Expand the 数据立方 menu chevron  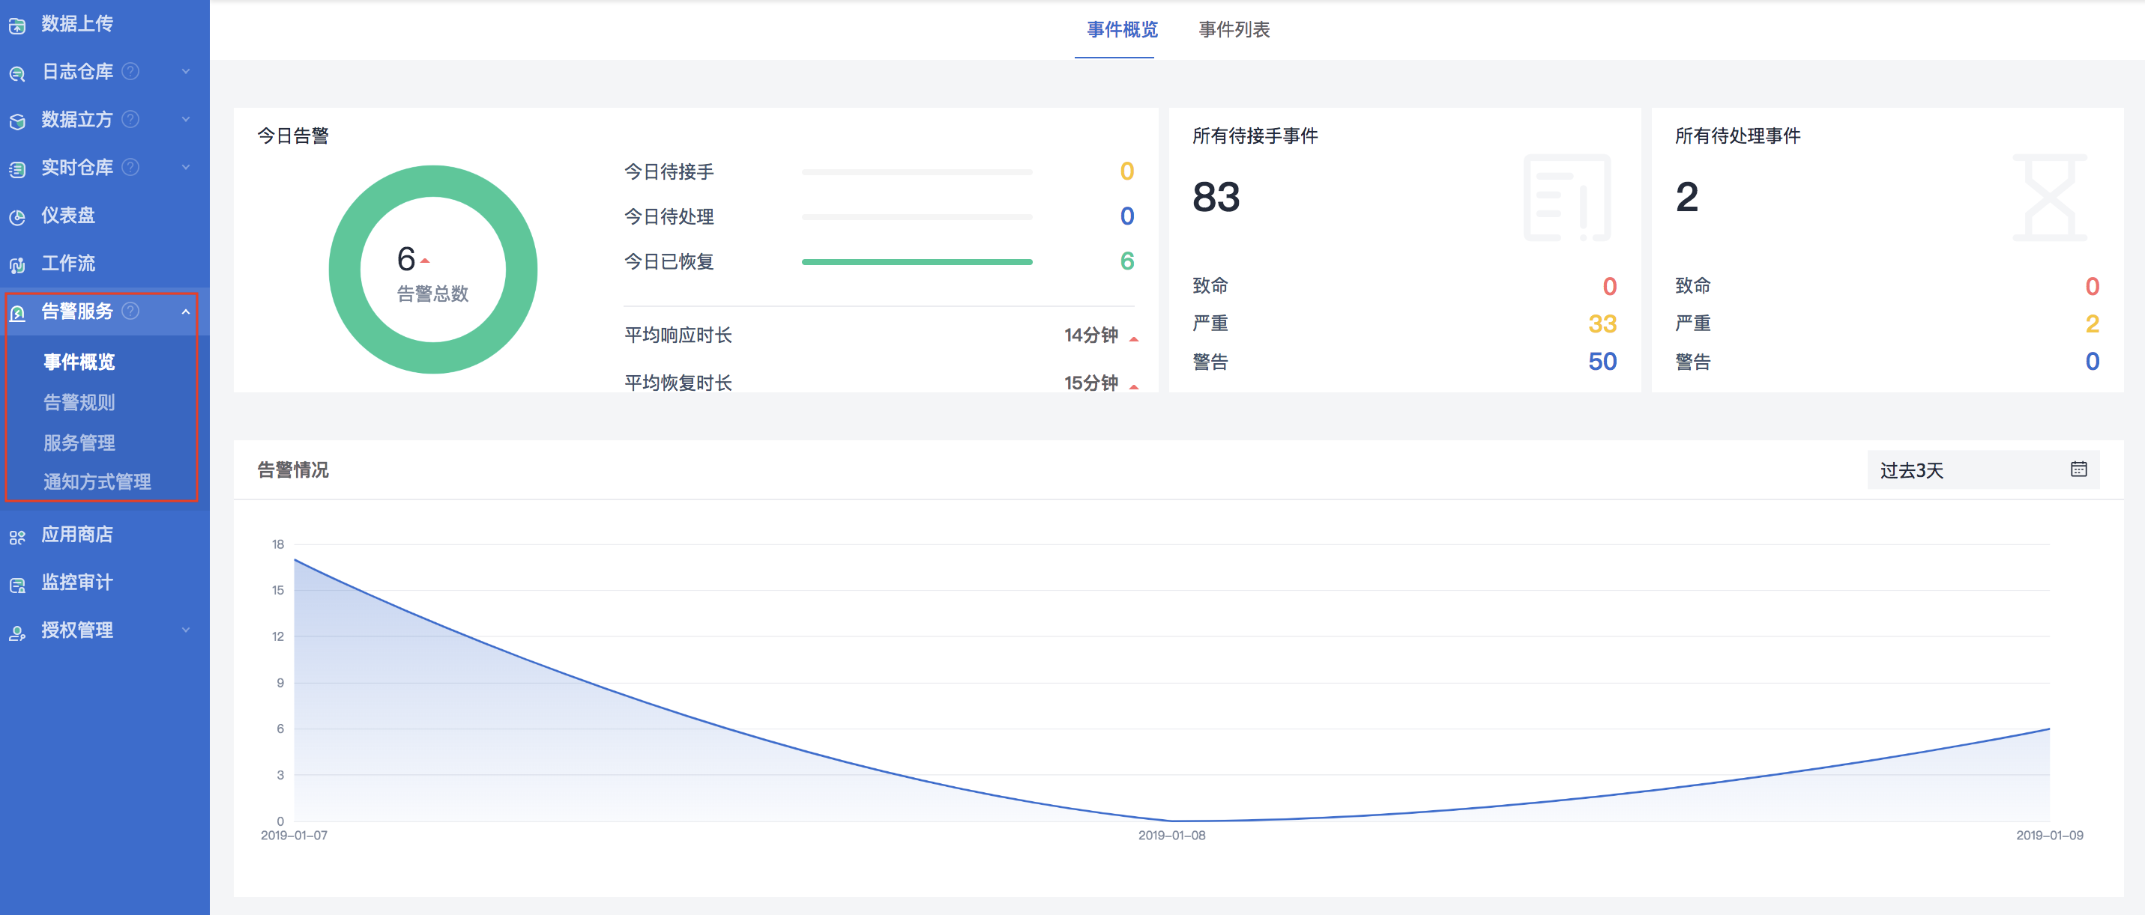[x=186, y=119]
